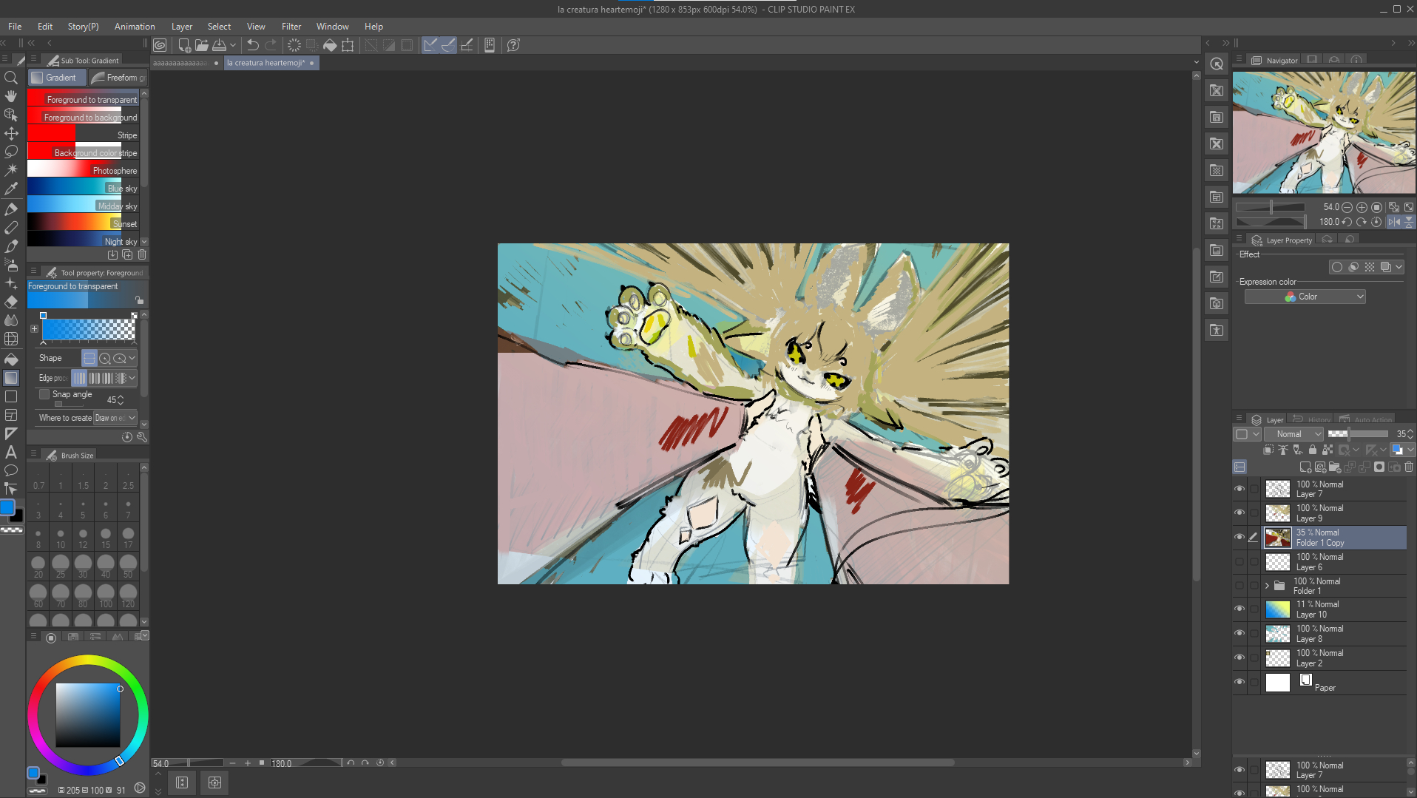The height and width of the screenshot is (798, 1417).
Task: Select the Freeform gradient sub tool
Action: 118,78
